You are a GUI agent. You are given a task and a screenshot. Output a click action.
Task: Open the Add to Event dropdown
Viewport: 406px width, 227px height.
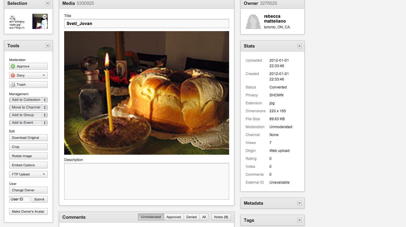pos(28,123)
